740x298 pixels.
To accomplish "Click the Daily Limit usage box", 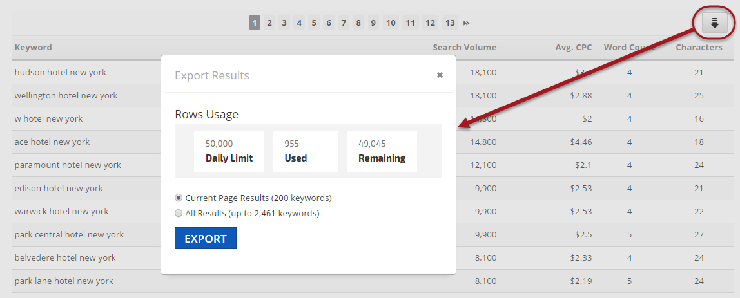I will (229, 151).
